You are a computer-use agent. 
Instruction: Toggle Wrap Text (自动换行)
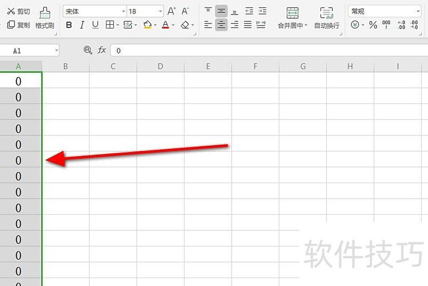[x=327, y=18]
